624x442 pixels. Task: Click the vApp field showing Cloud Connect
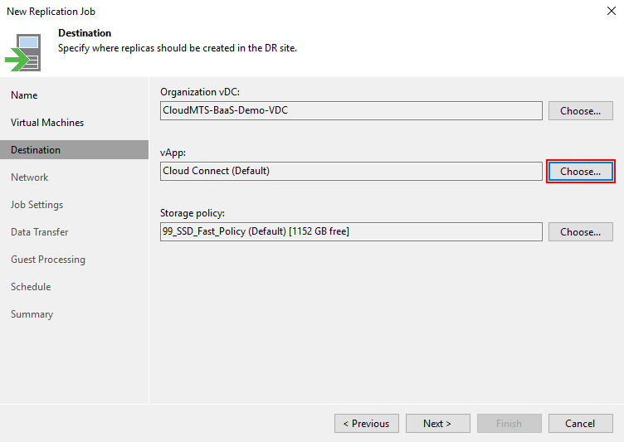351,172
